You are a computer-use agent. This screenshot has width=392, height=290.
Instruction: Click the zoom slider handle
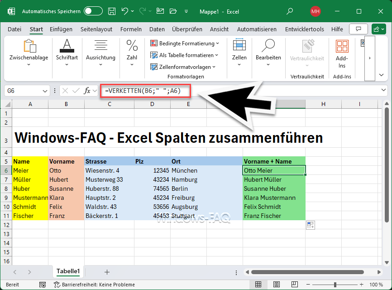coord(335,285)
